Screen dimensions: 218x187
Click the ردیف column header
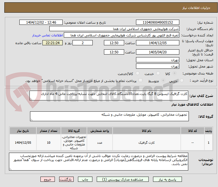pyautogui.click(x=208, y=131)
